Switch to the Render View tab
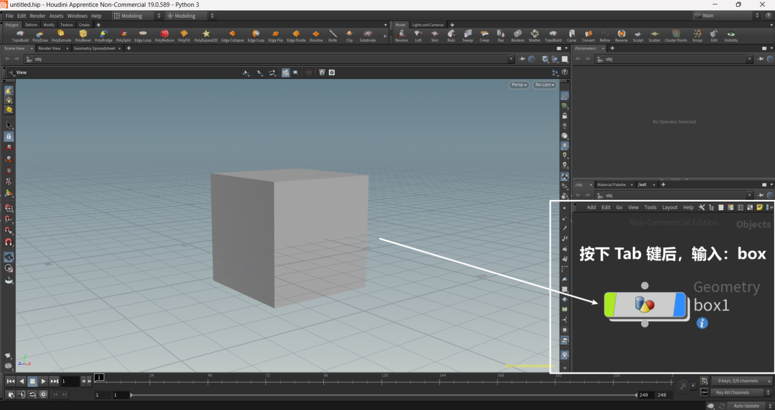775x410 pixels. 49,48
